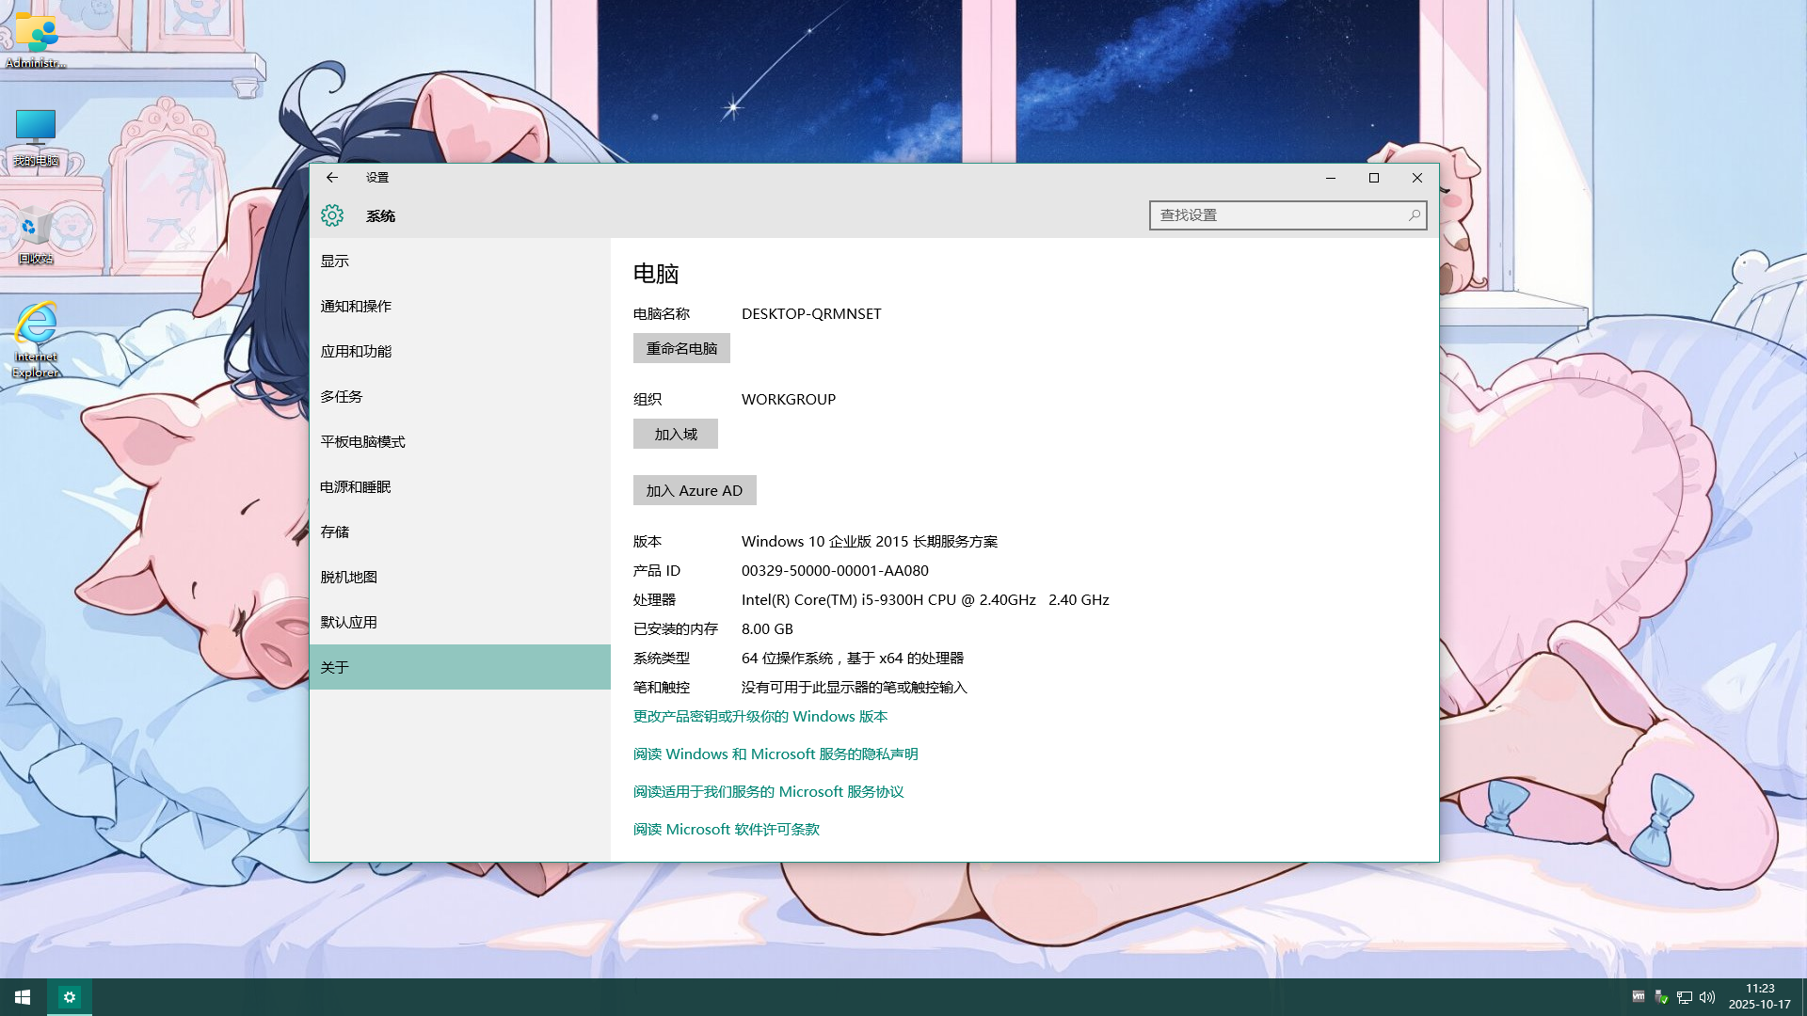The width and height of the screenshot is (1807, 1016).
Task: Click the back arrow in Settings
Action: click(x=331, y=177)
